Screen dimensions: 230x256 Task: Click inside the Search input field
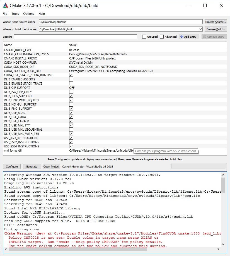click(x=75, y=36)
